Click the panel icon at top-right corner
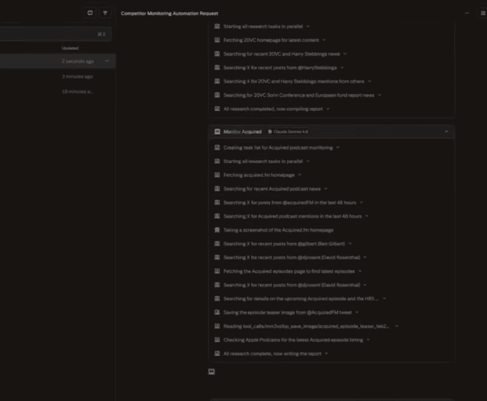Screen dimensions: 487x401 pos(482,13)
